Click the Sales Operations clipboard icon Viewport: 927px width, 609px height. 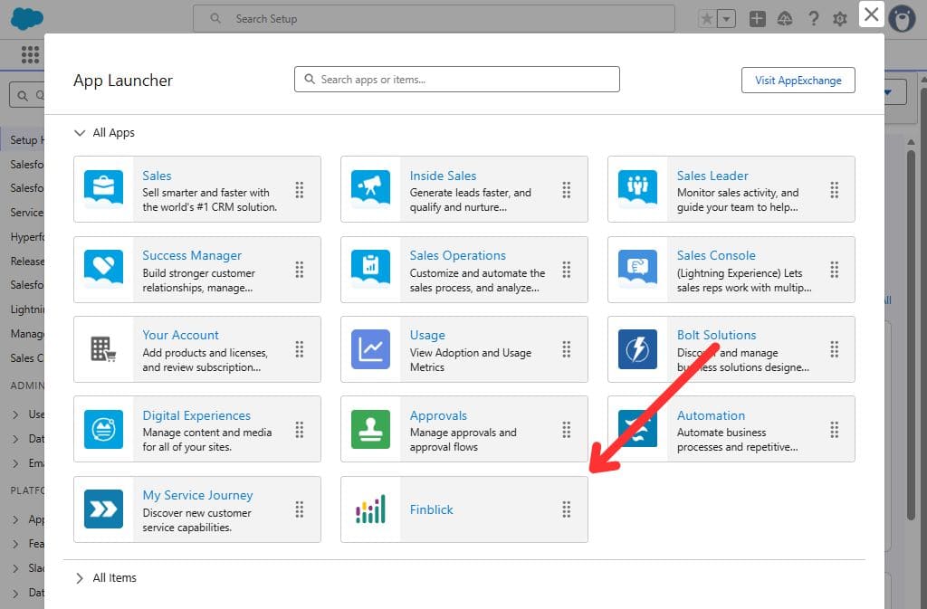[x=370, y=269]
